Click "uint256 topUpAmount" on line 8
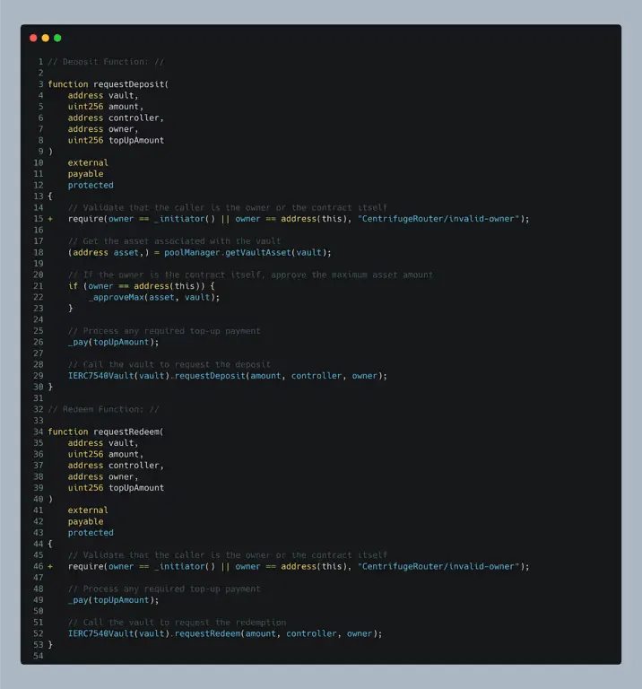This screenshot has height=689, width=642. click(x=116, y=140)
